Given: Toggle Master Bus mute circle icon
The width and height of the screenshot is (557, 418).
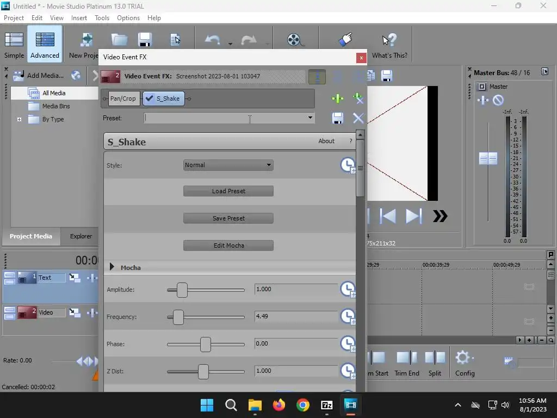Looking at the screenshot, I should pyautogui.click(x=498, y=100).
